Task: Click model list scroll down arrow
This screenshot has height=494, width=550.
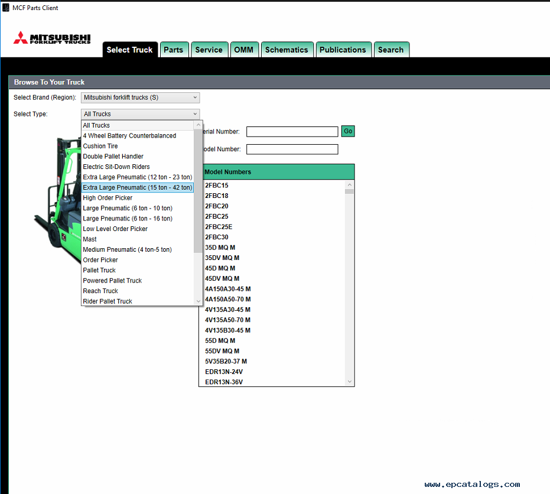Action: click(349, 381)
